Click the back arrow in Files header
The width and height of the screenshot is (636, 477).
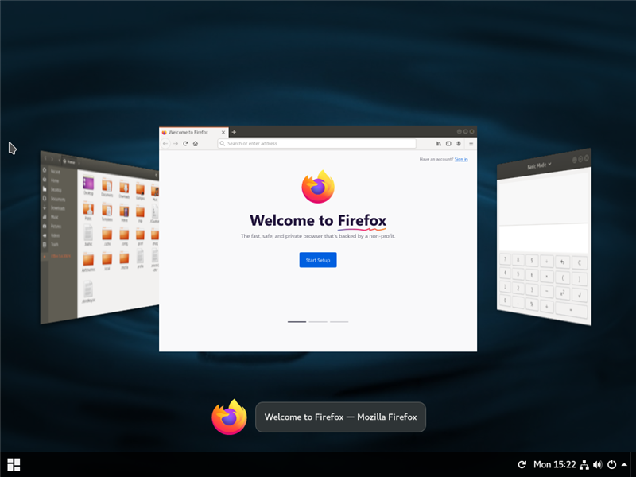click(x=45, y=157)
